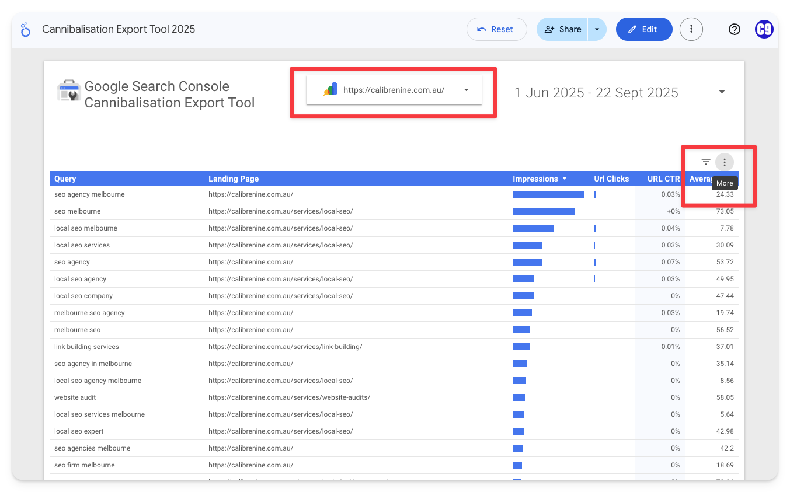Viewport: 790px width, 492px height.
Task: Open the calibrenine.com.au property selector
Action: coord(394,90)
